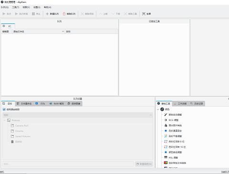This screenshot has height=174, width=229.
Task: Click the Remove Queue trash icon
Action: 64,14
